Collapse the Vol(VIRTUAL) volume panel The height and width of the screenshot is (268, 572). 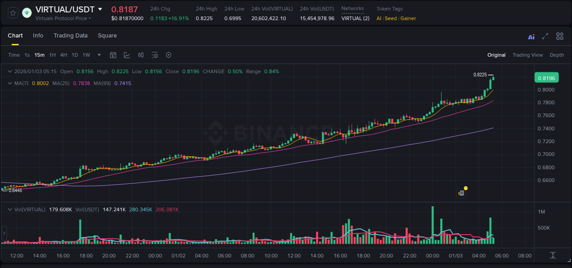click(10, 209)
